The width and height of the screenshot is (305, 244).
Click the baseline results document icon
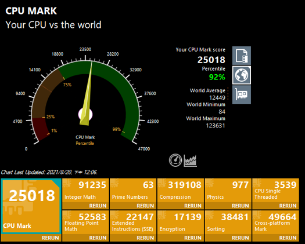[x=242, y=56]
